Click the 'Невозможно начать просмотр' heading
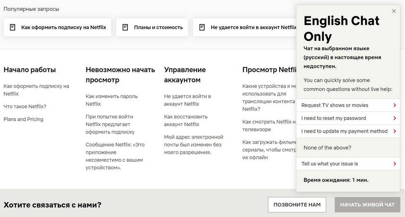This screenshot has width=405, height=217. pyautogui.click(x=120, y=75)
